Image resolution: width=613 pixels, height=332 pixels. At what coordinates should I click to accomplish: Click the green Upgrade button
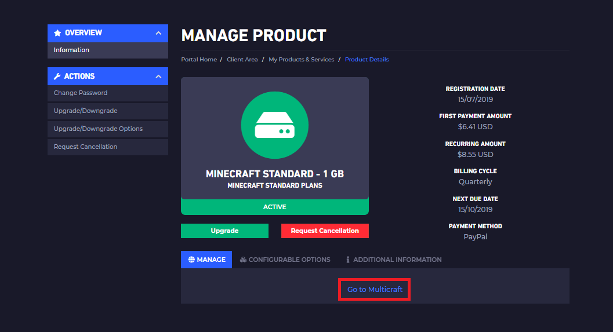coord(225,231)
